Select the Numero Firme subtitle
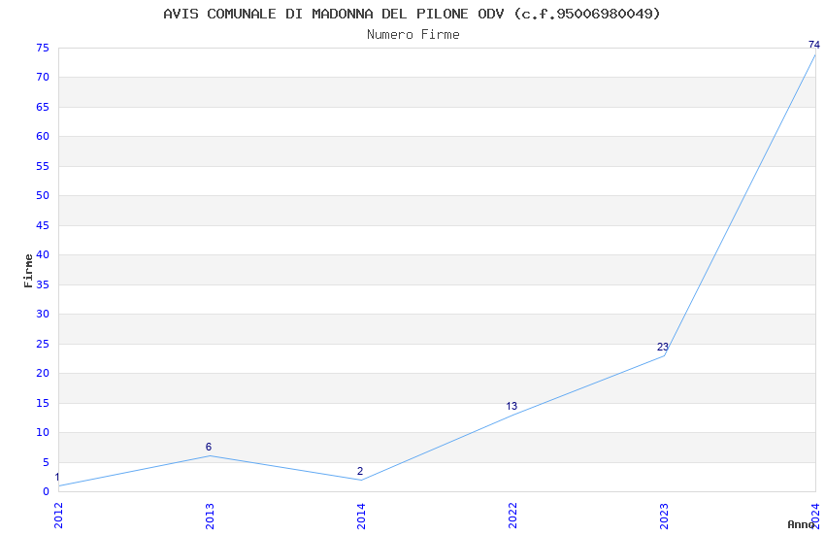 click(x=413, y=35)
